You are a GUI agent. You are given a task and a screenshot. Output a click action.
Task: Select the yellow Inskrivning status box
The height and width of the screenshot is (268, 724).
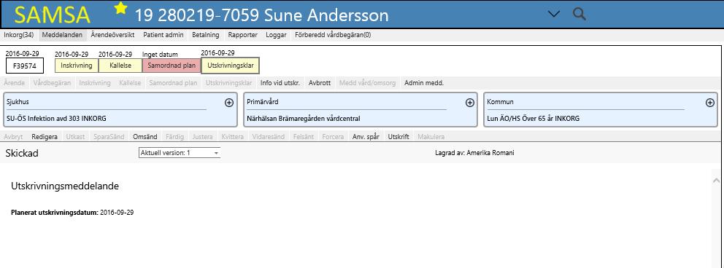click(x=77, y=66)
